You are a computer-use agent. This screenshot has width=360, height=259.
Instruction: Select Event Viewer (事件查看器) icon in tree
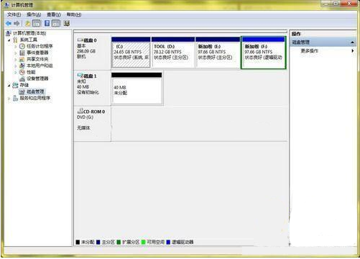click(22, 53)
